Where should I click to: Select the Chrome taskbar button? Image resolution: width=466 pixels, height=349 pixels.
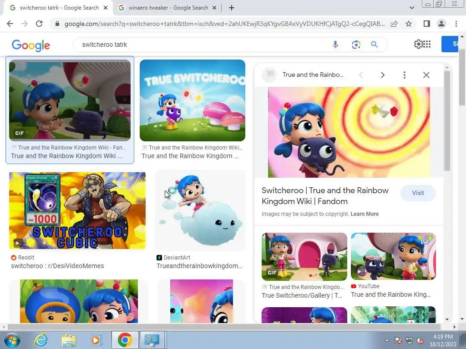pyautogui.click(x=125, y=340)
